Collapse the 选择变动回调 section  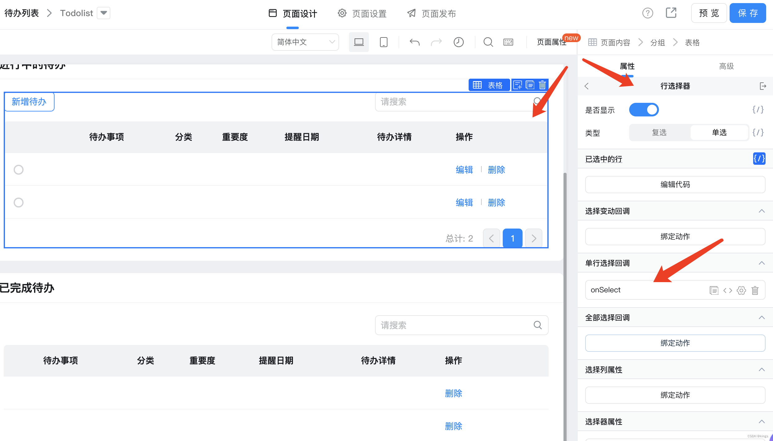[762, 211]
